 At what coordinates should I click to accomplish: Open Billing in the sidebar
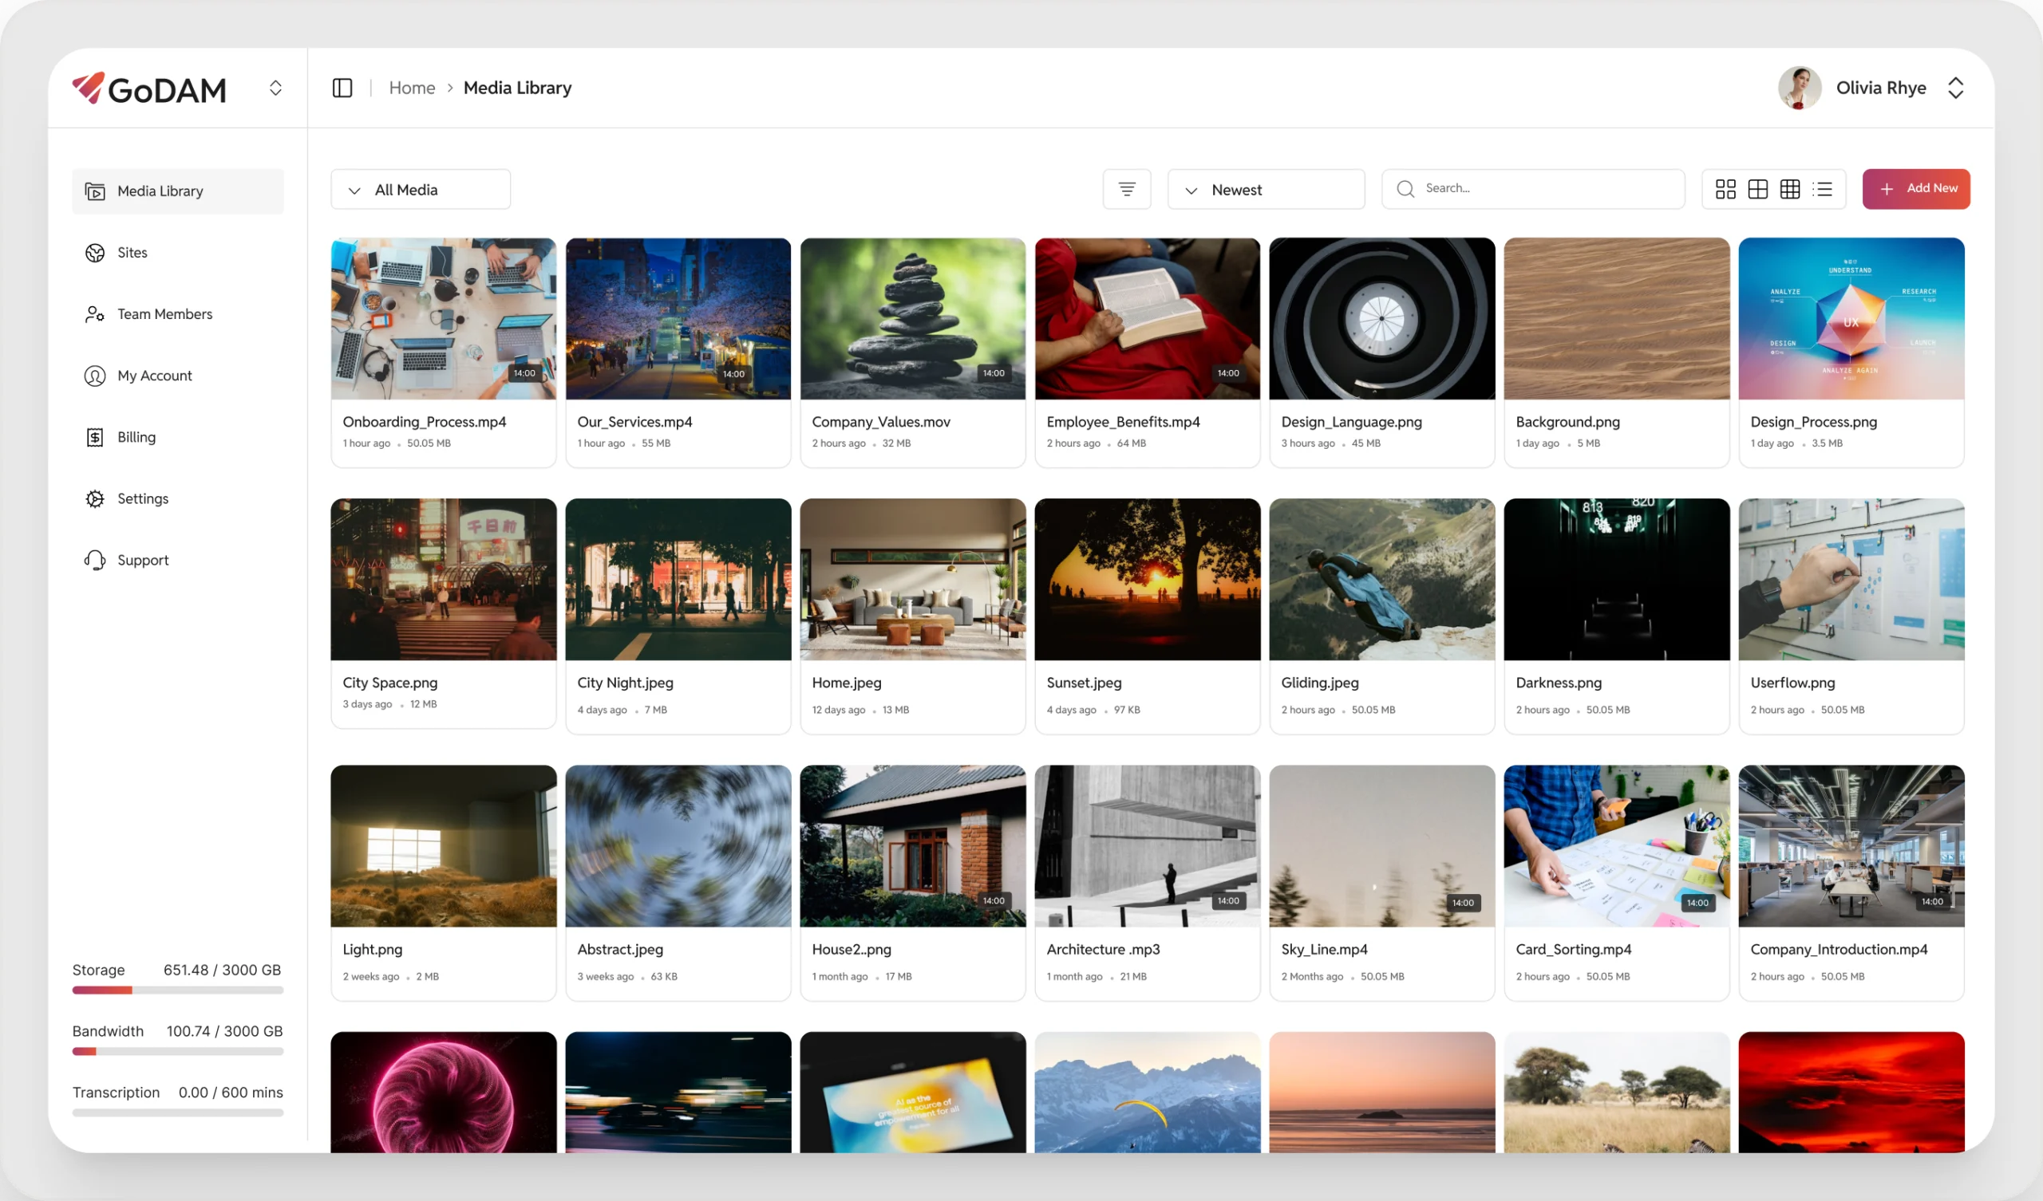(136, 437)
